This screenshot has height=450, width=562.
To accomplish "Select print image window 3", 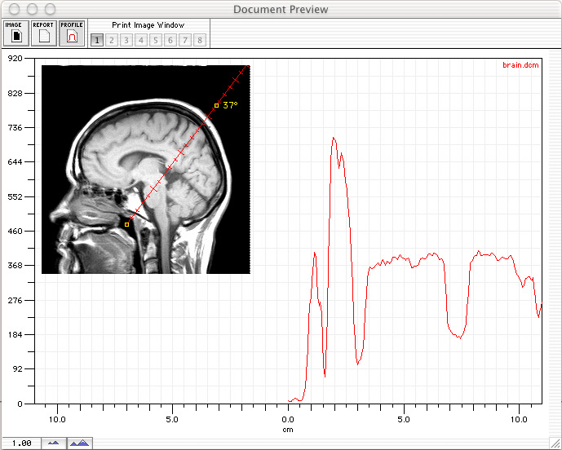I will (126, 40).
